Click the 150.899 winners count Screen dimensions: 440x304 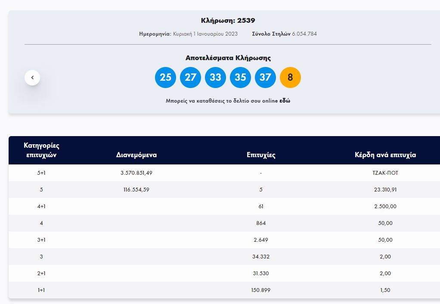pyautogui.click(x=261, y=290)
